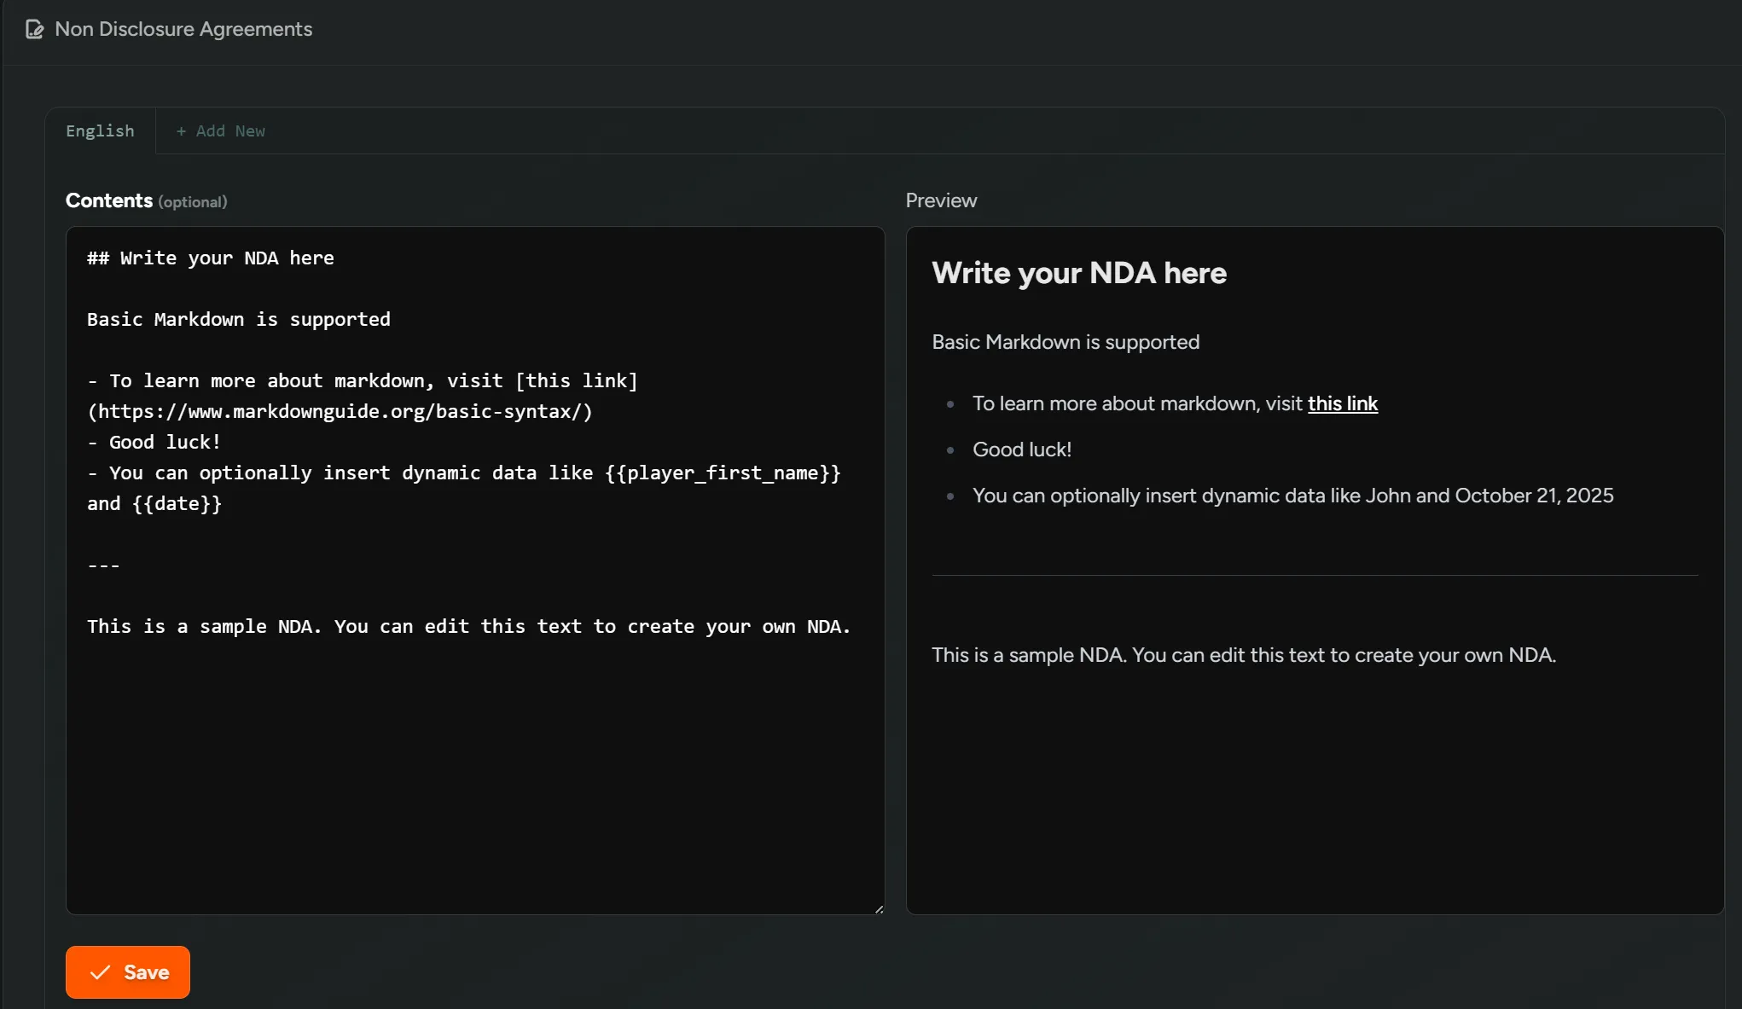Click the checkmark icon inside the Save button
Screen dimensions: 1742x1009
click(x=100, y=972)
